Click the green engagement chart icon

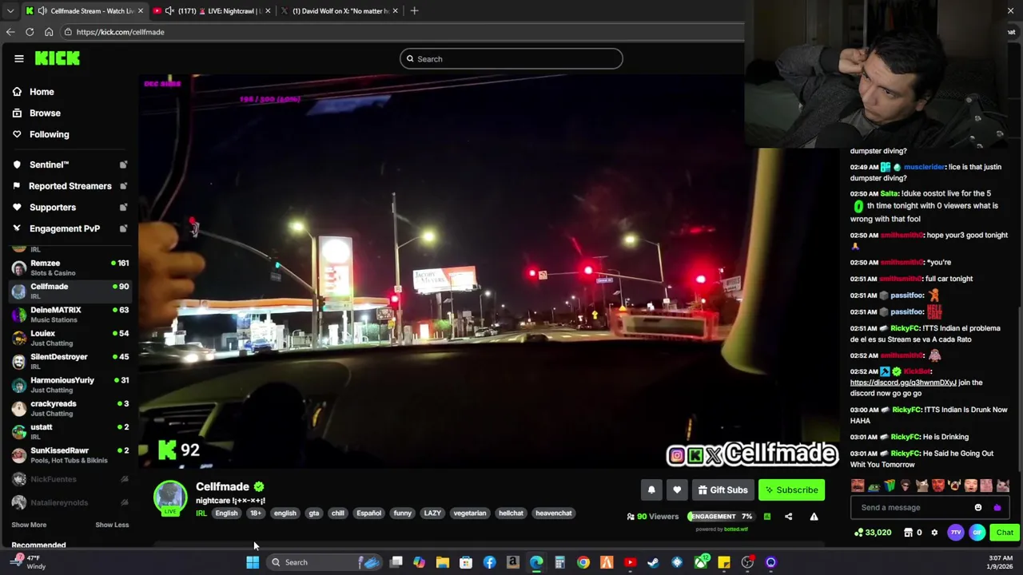pyautogui.click(x=767, y=517)
